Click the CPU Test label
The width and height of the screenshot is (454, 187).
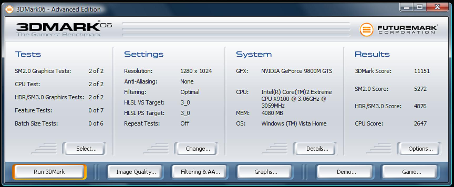27,84
